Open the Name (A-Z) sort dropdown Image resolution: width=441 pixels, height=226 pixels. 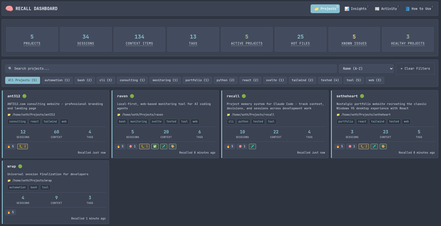pyautogui.click(x=366, y=69)
